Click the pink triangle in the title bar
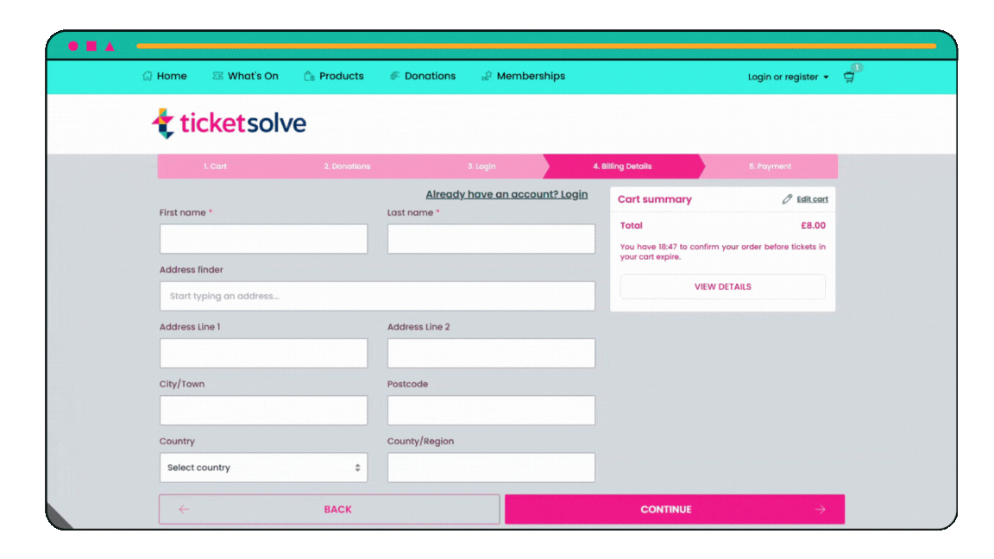The image size is (994, 559). point(110,47)
